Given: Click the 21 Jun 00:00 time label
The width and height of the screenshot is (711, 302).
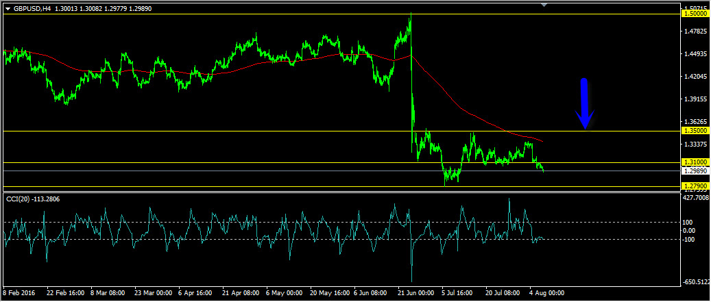Looking at the screenshot, I should click(x=416, y=292).
